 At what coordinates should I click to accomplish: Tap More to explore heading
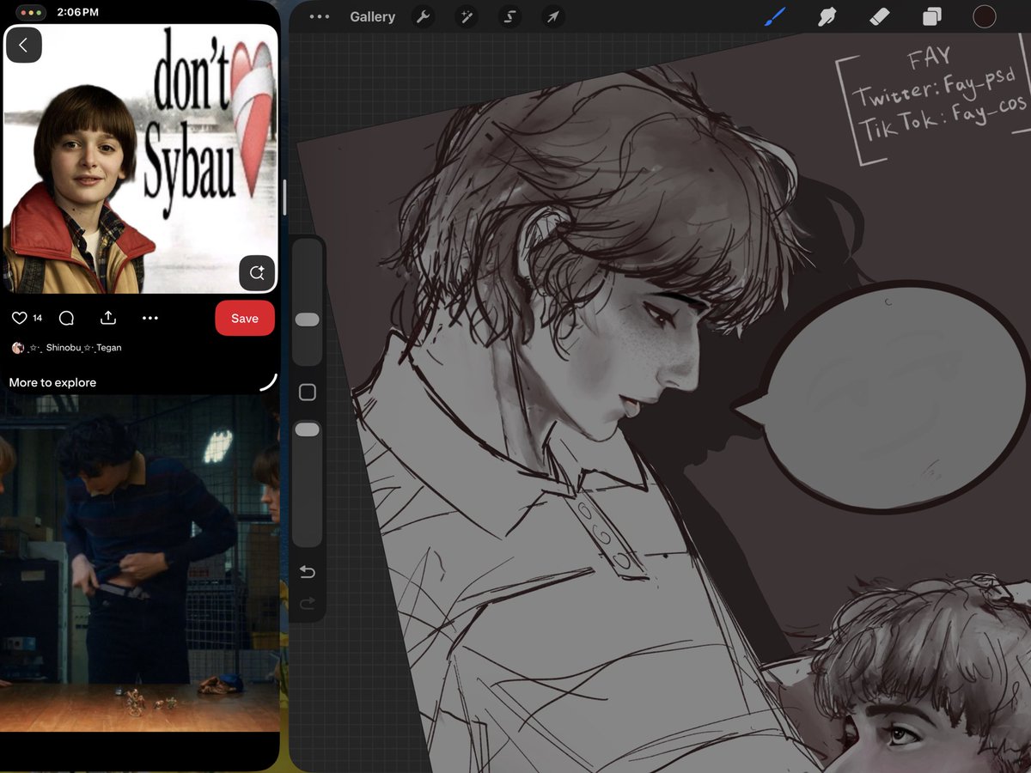pos(52,382)
